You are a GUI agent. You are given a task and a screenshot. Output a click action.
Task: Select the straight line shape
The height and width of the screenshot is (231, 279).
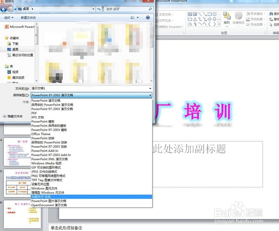[x=200, y=14]
